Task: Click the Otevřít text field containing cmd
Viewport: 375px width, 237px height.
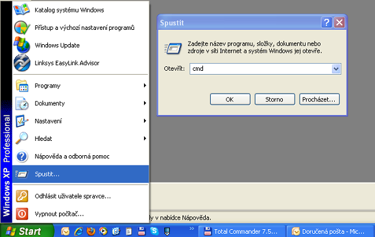Action: pyautogui.click(x=261, y=69)
